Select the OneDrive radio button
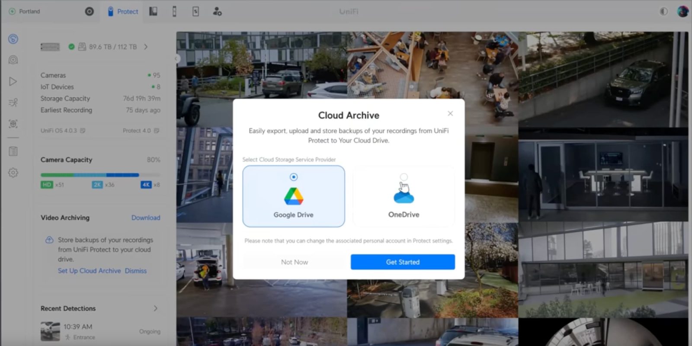The width and height of the screenshot is (692, 346). coord(404,177)
